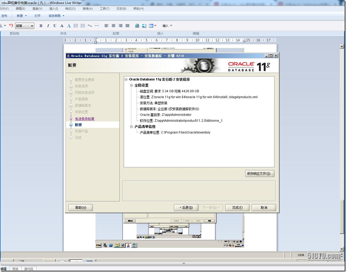Open the paragraph style combo box 段落
Screen dimensions: 346x272
[x=24, y=26]
